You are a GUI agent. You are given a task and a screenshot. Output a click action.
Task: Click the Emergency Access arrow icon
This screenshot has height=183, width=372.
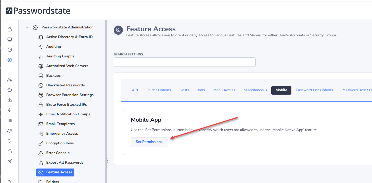click(x=41, y=134)
